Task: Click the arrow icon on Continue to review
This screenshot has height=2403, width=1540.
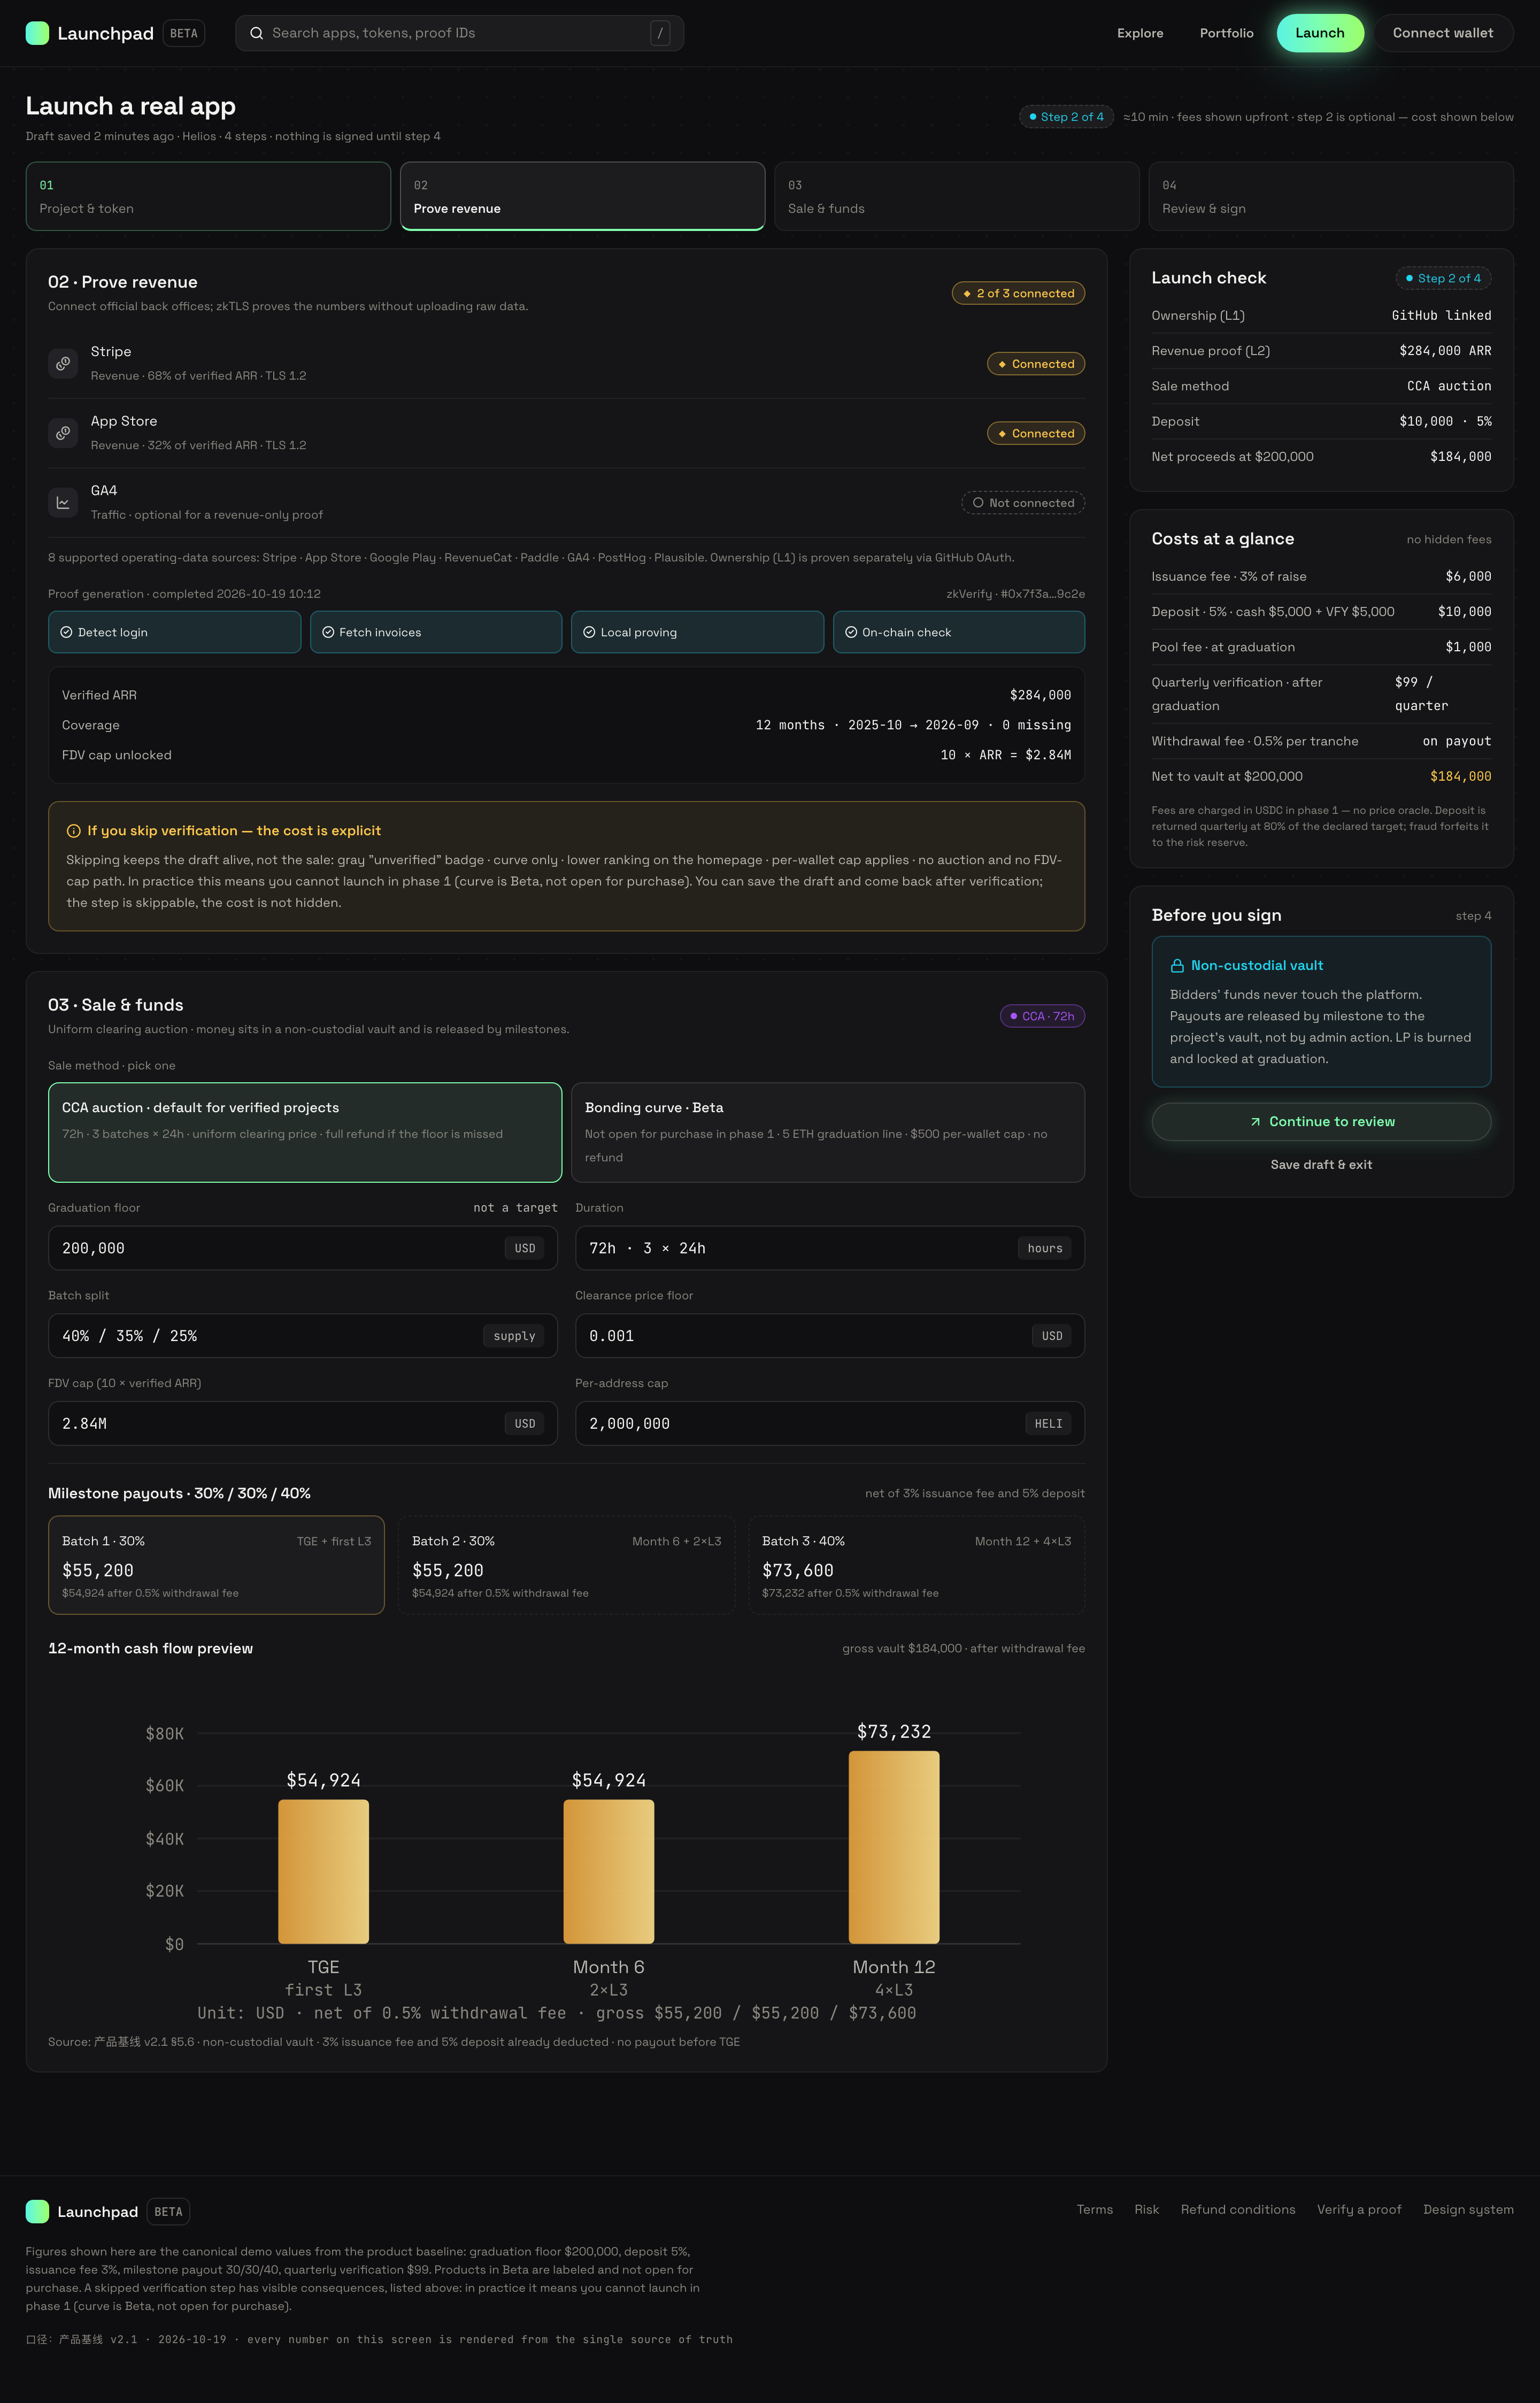Action: tap(1255, 1122)
